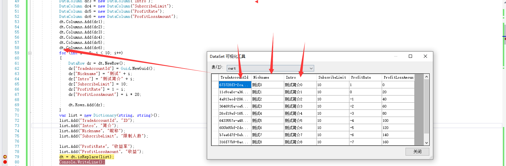Image resolution: width=506 pixels, height=166 pixels.
Task: Select the cell 4a913ecd-206...
Action: (235, 99)
